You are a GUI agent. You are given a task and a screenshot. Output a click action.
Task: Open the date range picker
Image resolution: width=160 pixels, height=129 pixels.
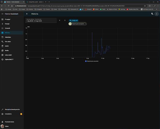coord(41,20)
